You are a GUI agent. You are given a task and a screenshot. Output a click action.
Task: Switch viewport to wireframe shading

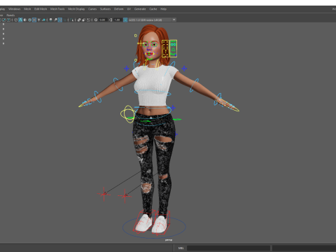[x=16, y=20]
